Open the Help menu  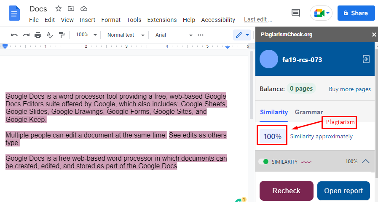pos(189,20)
